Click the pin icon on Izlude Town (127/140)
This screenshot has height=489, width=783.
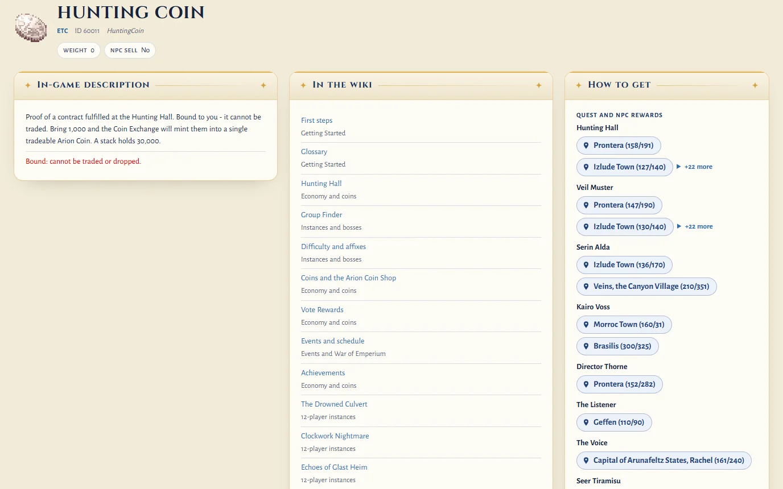(586, 167)
